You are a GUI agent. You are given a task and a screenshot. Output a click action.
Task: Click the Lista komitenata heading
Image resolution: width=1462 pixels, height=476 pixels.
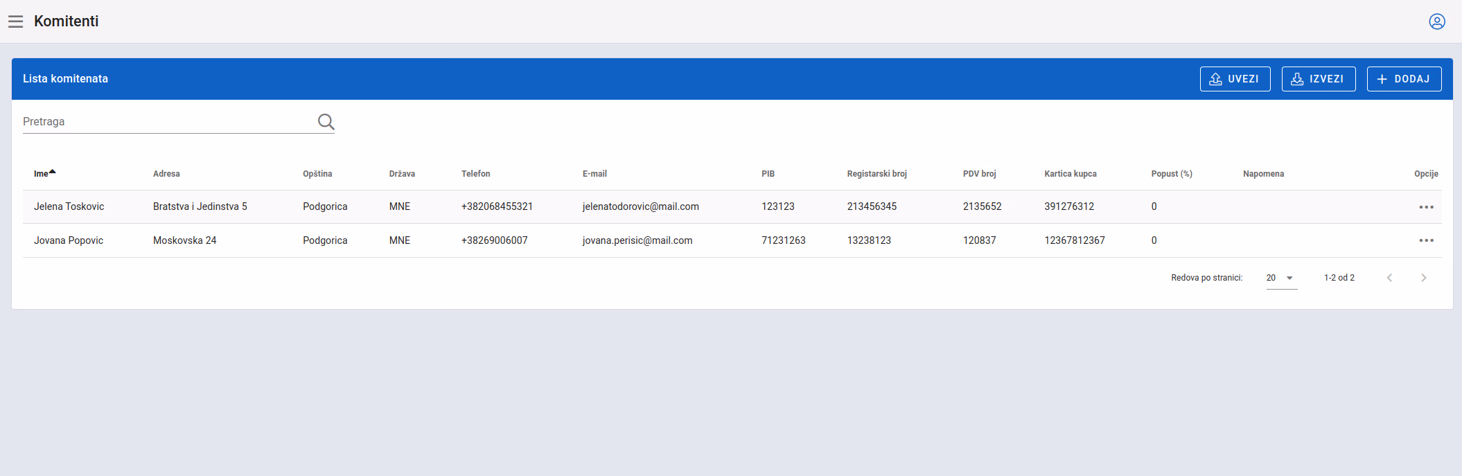tap(65, 79)
